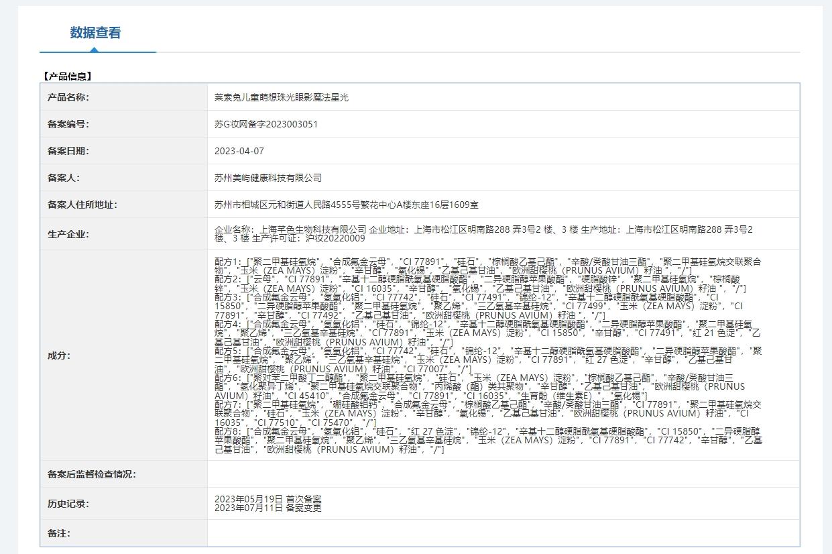
Task: Click the 【产品信息】 section heading
Action: pos(67,76)
